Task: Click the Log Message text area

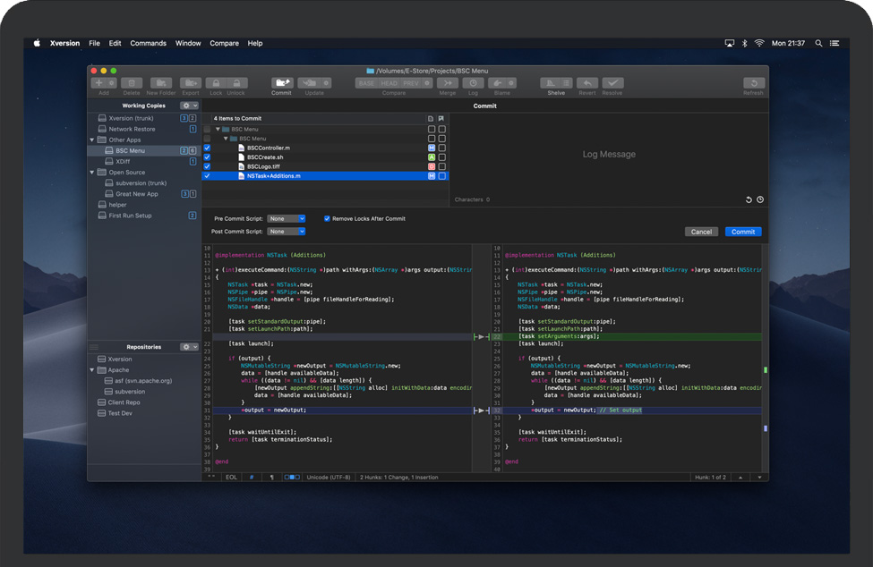Action: (609, 154)
